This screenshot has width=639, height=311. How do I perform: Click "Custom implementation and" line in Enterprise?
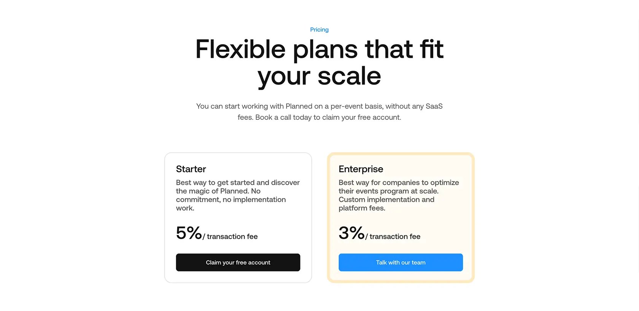pyautogui.click(x=386, y=200)
